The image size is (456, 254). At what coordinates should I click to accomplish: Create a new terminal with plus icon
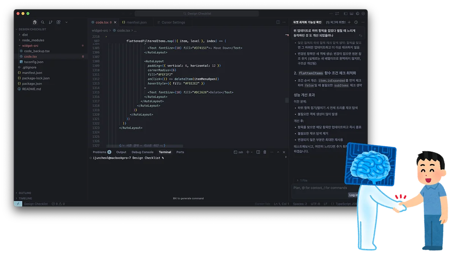[248, 152]
